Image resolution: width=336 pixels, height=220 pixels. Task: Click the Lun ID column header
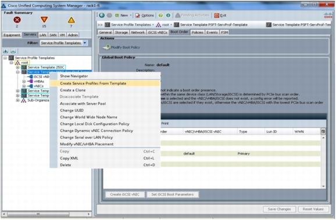click(278, 132)
